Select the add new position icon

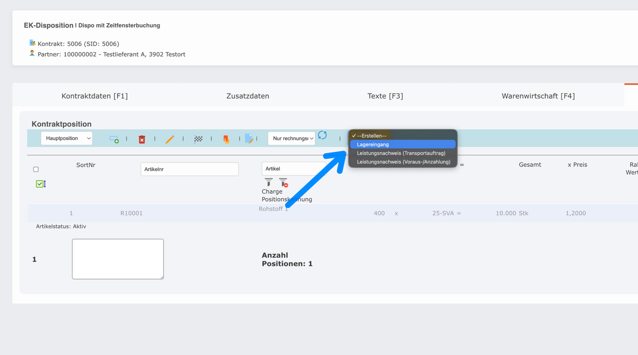115,139
